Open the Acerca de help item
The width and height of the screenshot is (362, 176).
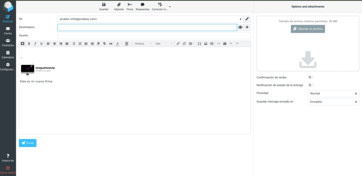point(8,158)
